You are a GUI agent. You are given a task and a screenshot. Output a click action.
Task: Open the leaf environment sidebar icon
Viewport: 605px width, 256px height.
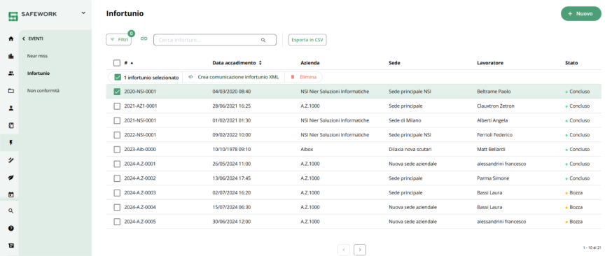(x=11, y=178)
